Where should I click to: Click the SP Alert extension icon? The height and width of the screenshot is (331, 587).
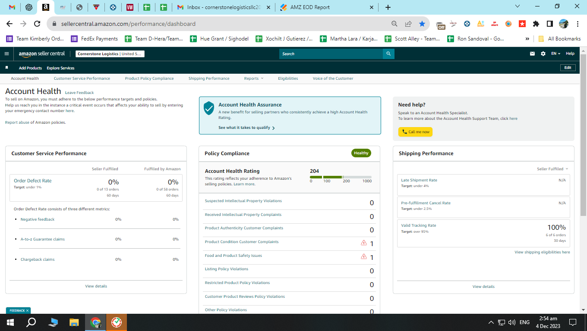495,24
